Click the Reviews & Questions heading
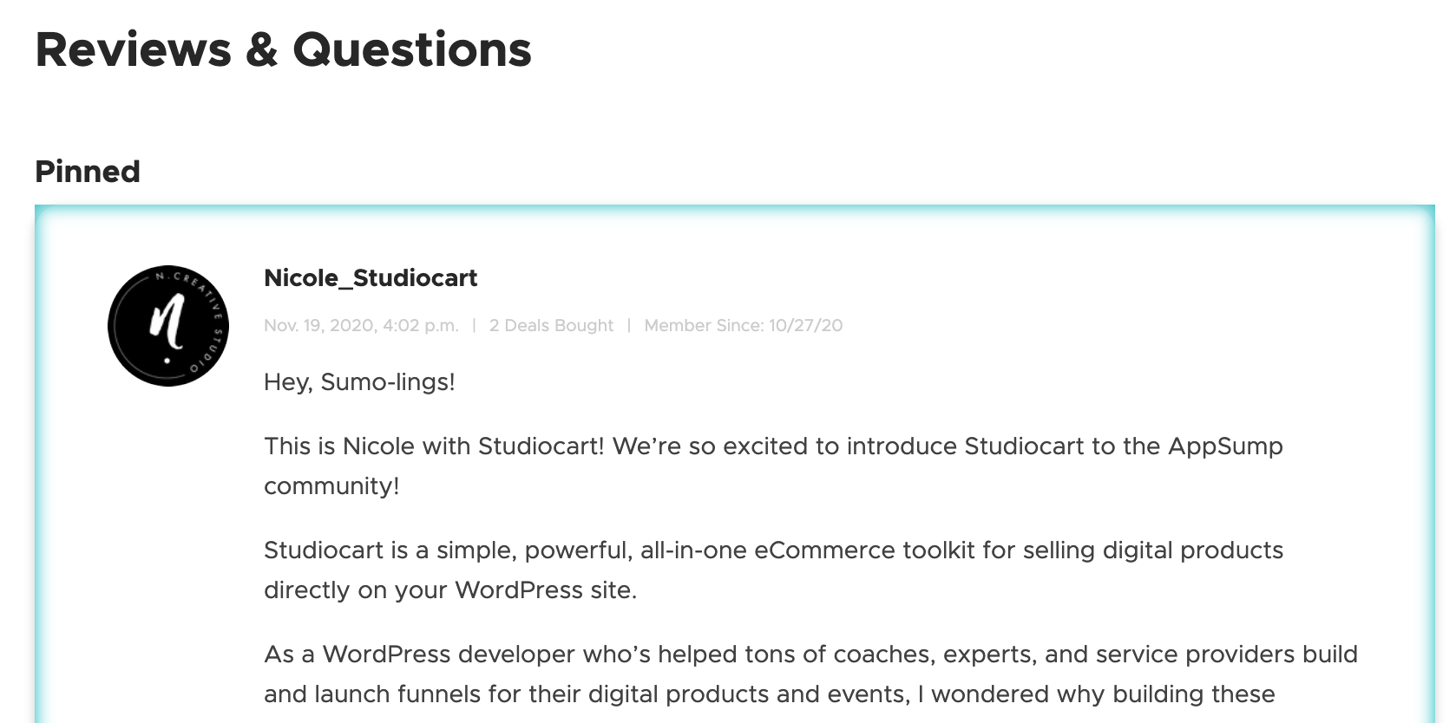The image size is (1456, 723). tap(283, 49)
